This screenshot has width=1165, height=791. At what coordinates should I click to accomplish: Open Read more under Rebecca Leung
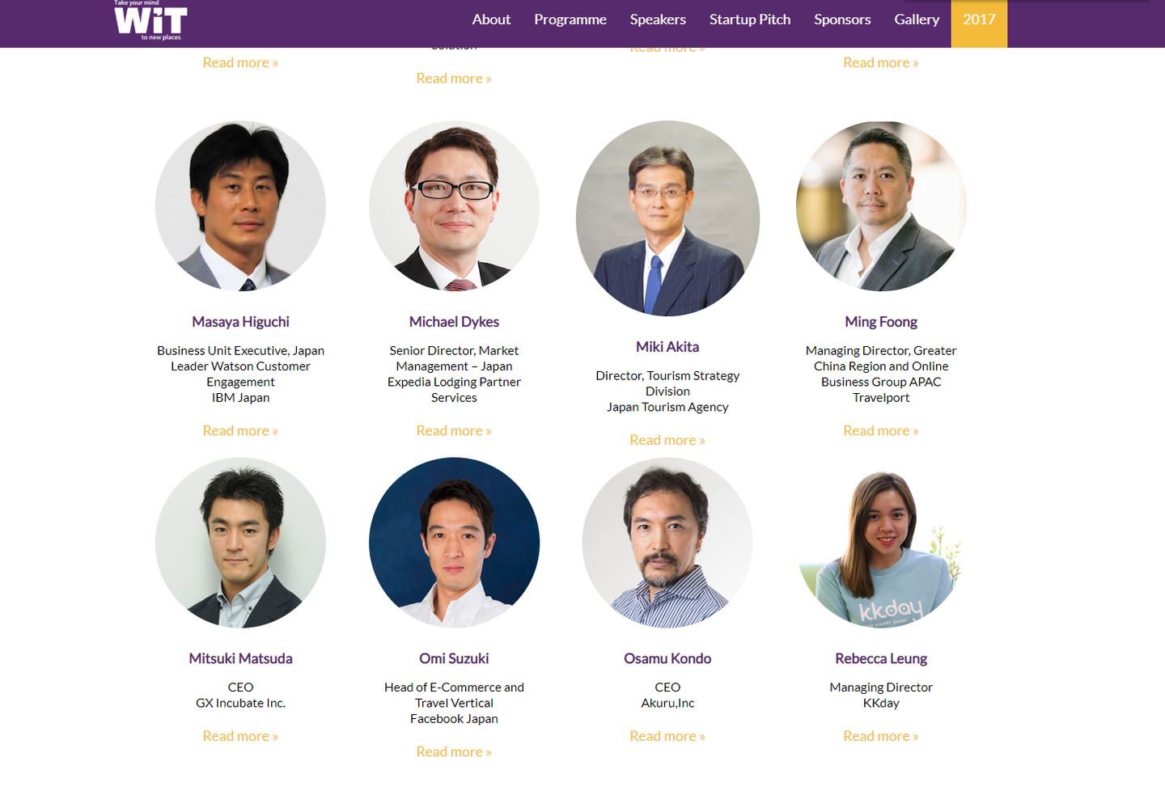pos(880,736)
